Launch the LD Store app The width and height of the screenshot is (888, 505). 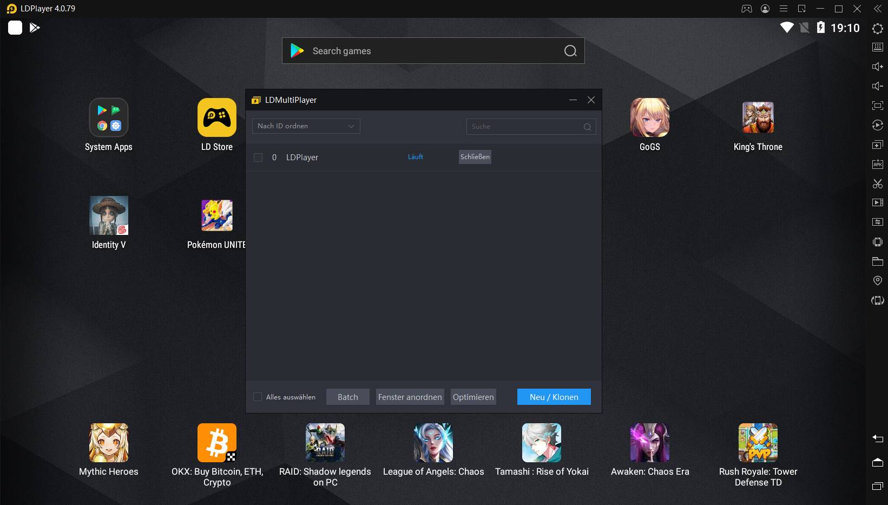coord(217,124)
